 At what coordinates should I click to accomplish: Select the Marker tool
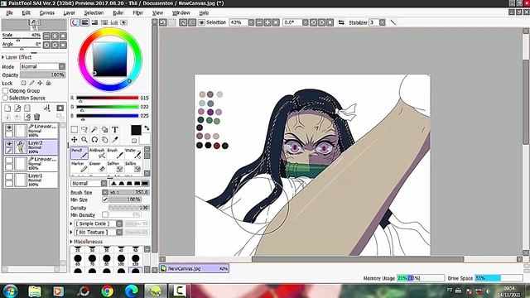79,166
